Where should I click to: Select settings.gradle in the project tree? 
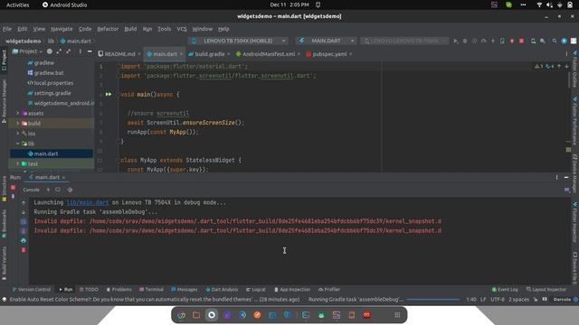(52, 93)
